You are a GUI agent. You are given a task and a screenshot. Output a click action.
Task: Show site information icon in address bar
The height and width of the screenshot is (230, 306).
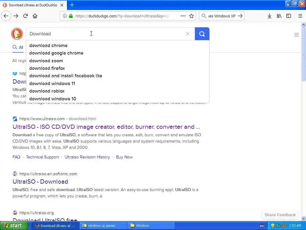pyautogui.click(x=65, y=16)
